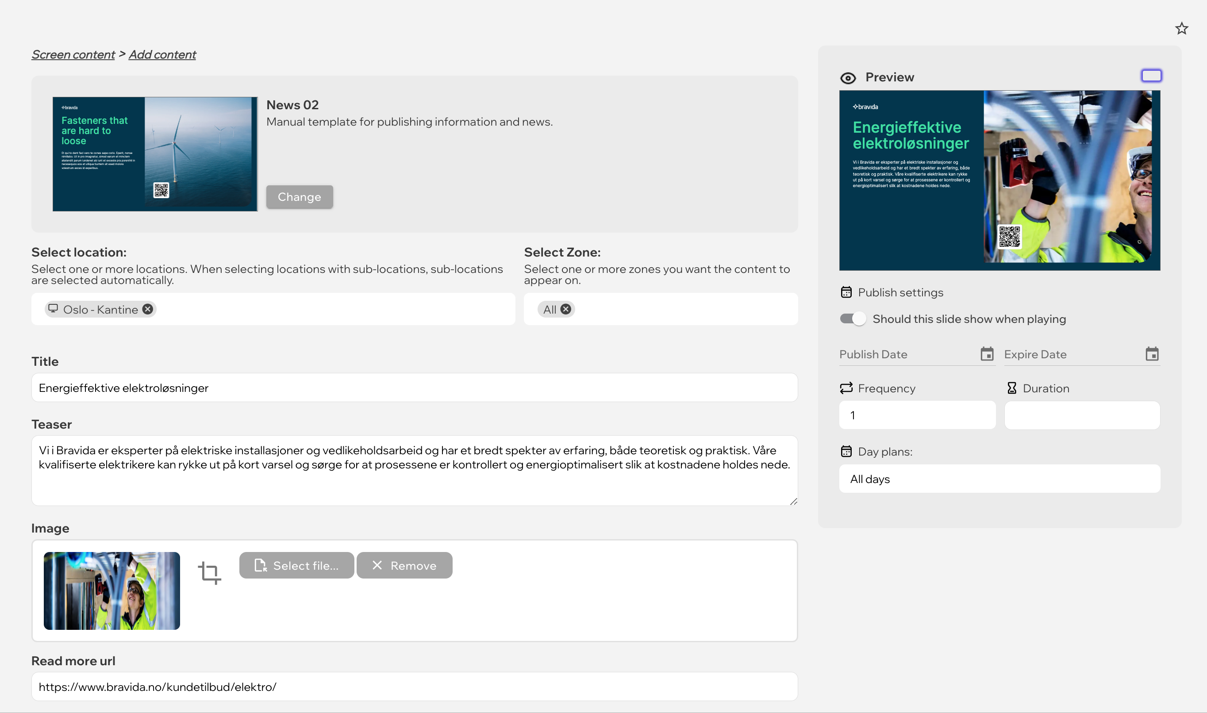
Task: Toggle the slide show when playing switch
Action: coord(853,318)
